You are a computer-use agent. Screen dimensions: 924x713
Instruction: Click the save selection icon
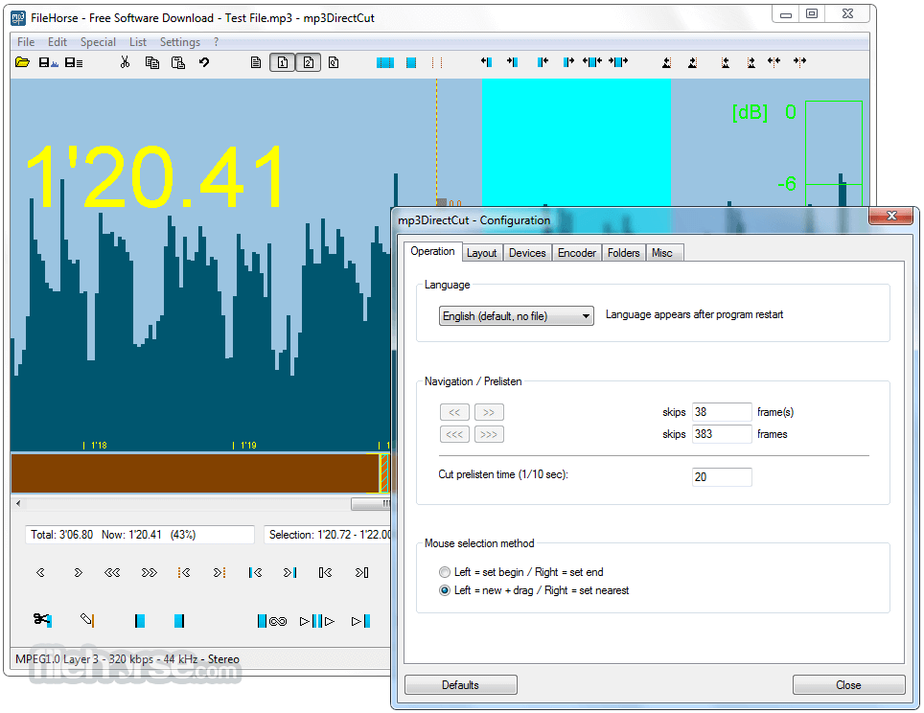(x=74, y=62)
